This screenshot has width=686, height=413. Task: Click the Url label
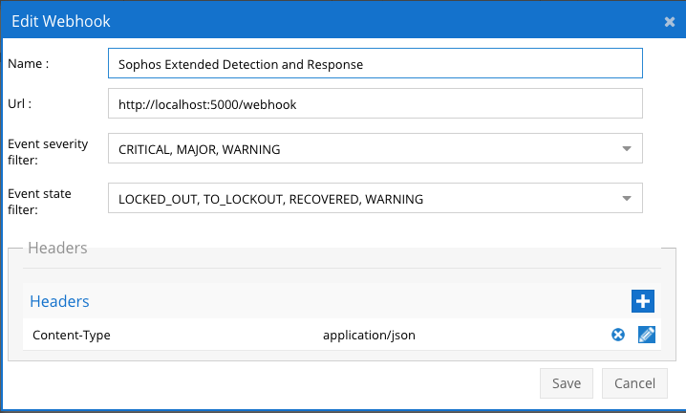[x=20, y=104]
